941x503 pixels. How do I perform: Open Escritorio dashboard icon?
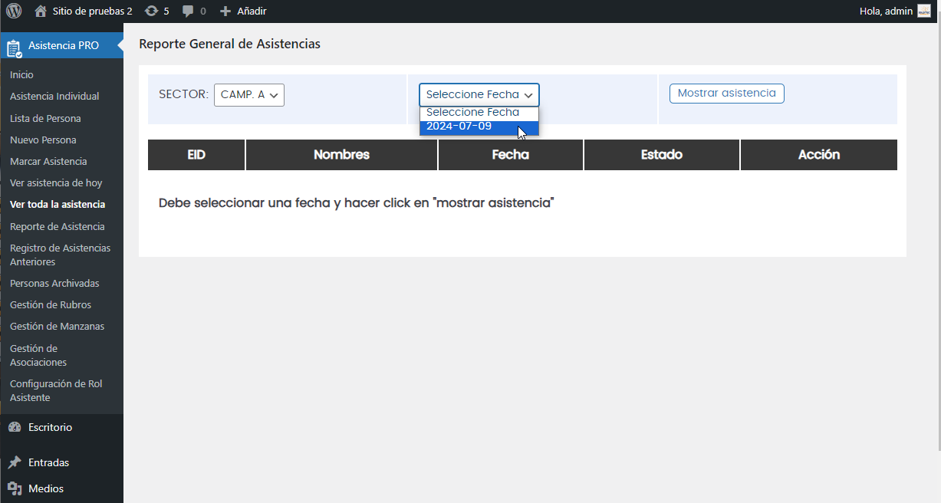point(14,428)
